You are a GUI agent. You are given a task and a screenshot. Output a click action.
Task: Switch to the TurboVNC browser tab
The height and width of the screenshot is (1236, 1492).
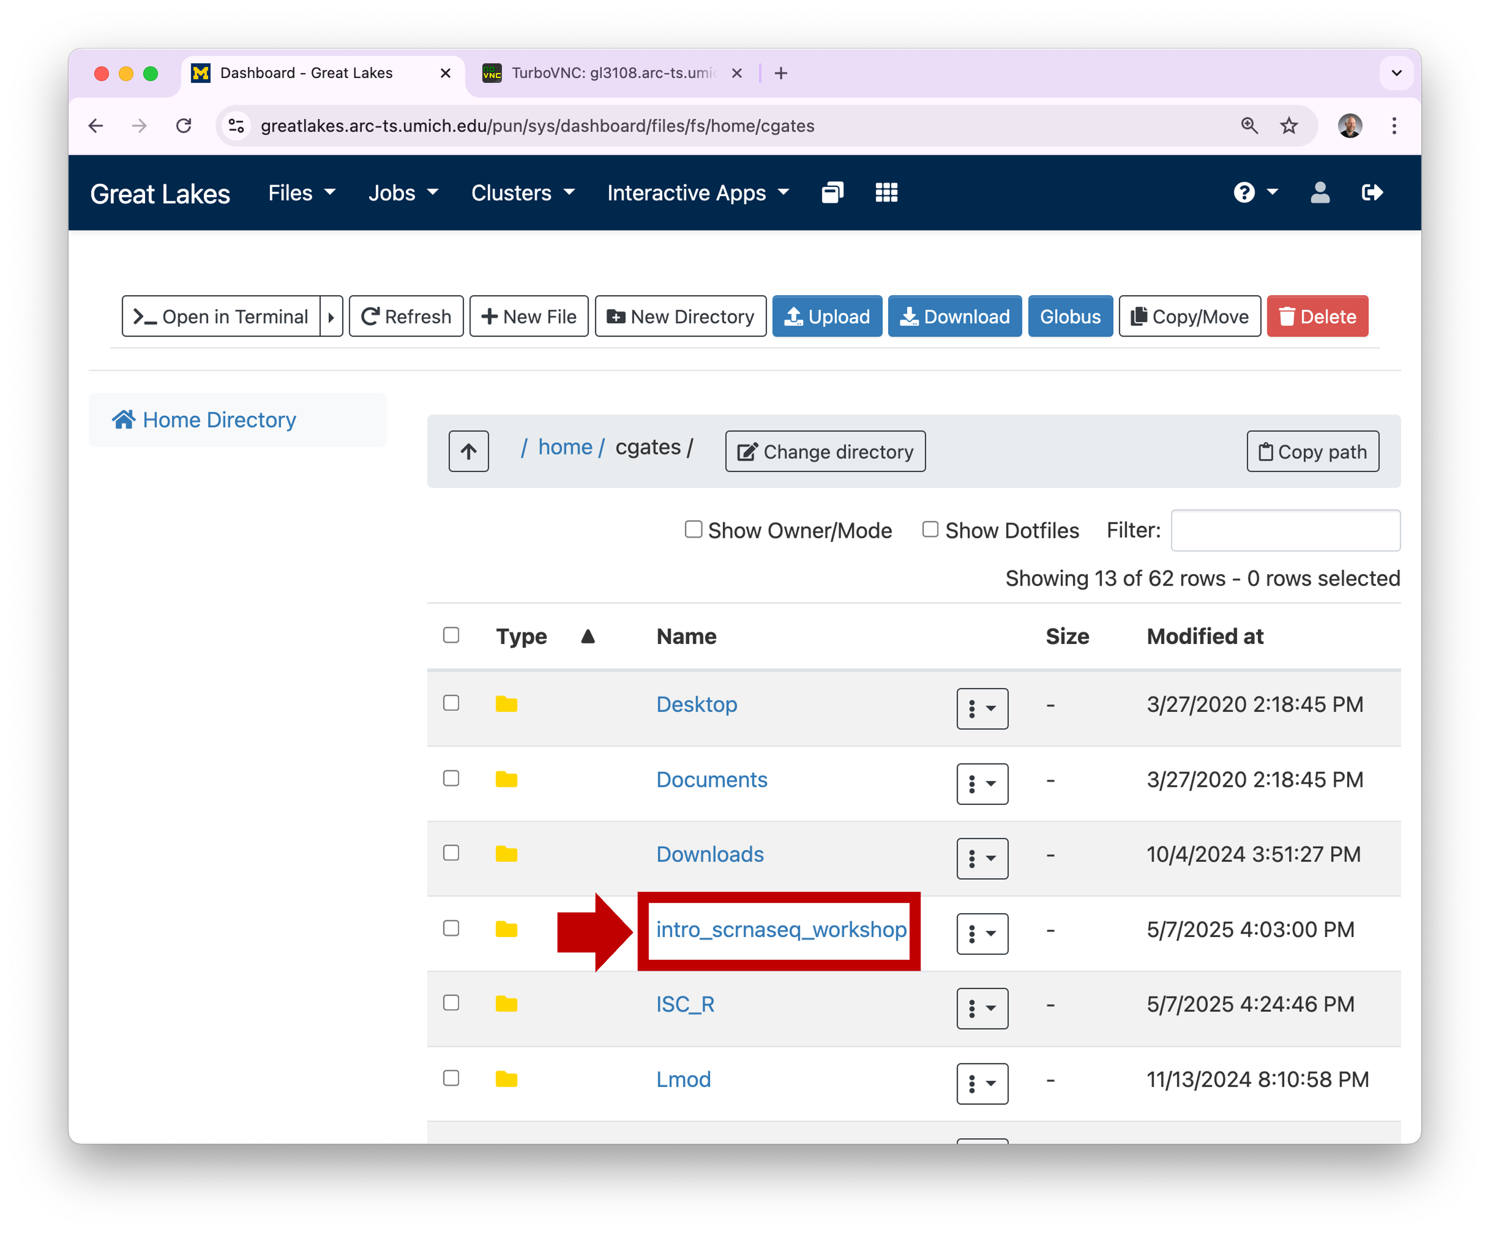(611, 73)
